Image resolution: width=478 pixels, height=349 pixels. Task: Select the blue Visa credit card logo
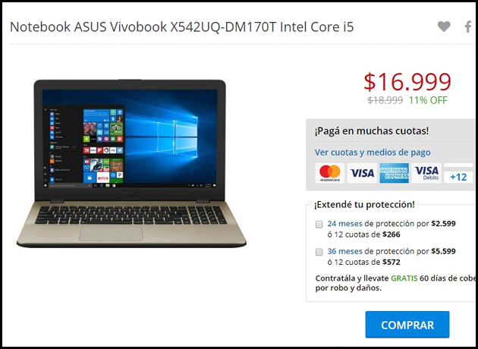(x=362, y=173)
